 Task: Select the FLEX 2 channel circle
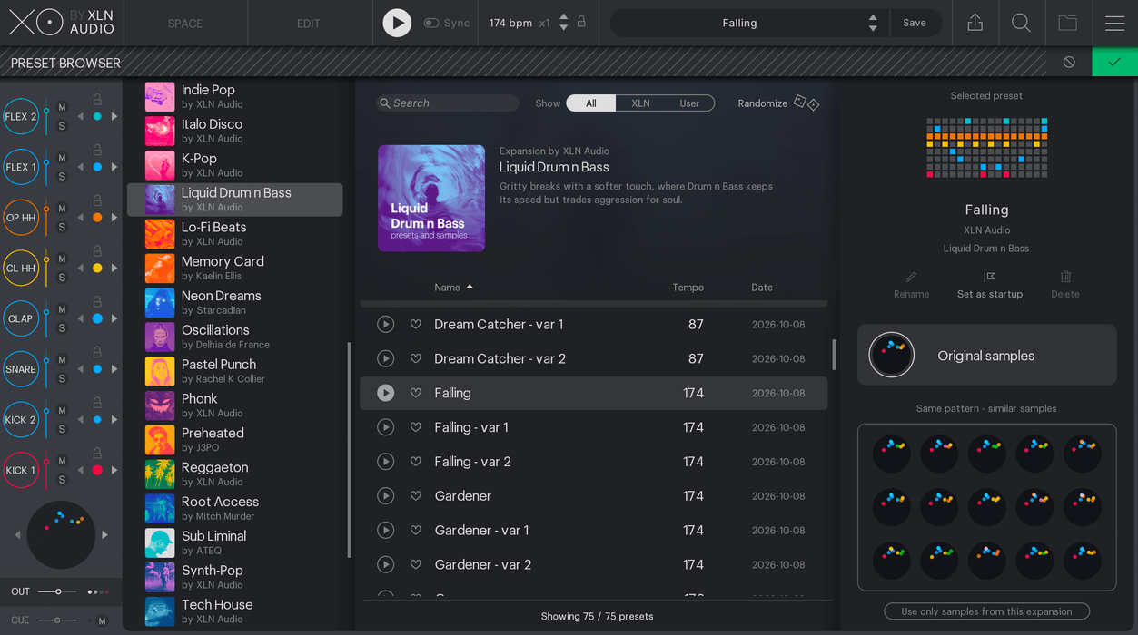21,116
